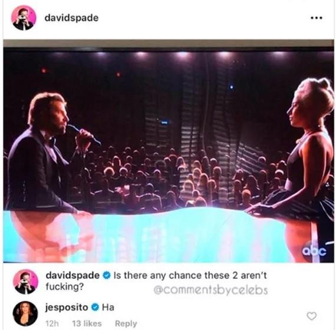Reply to jesposito's comment
Image resolution: width=336 pixels, height=330 pixels.
click(x=126, y=324)
